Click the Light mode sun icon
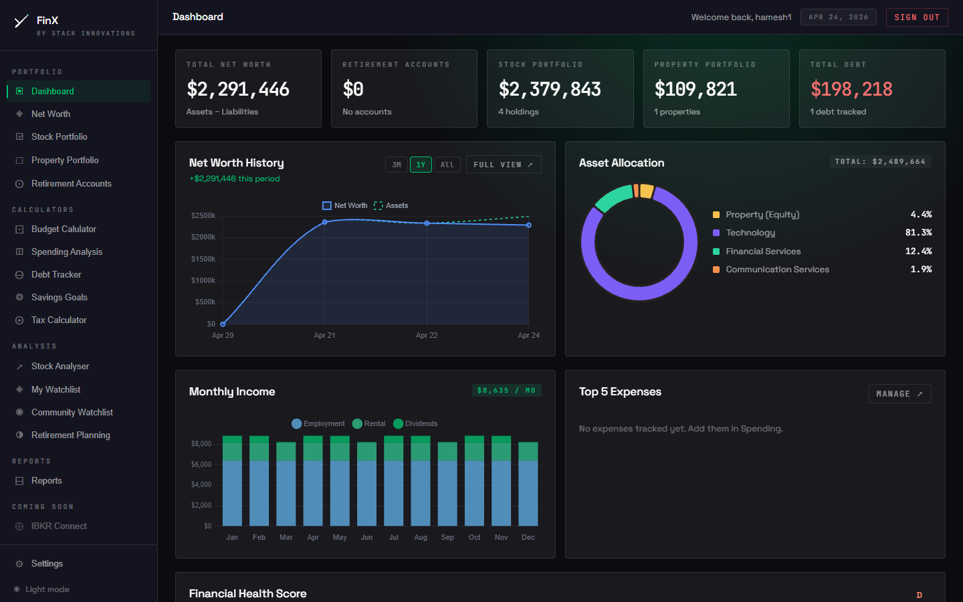963x602 pixels. [x=17, y=589]
